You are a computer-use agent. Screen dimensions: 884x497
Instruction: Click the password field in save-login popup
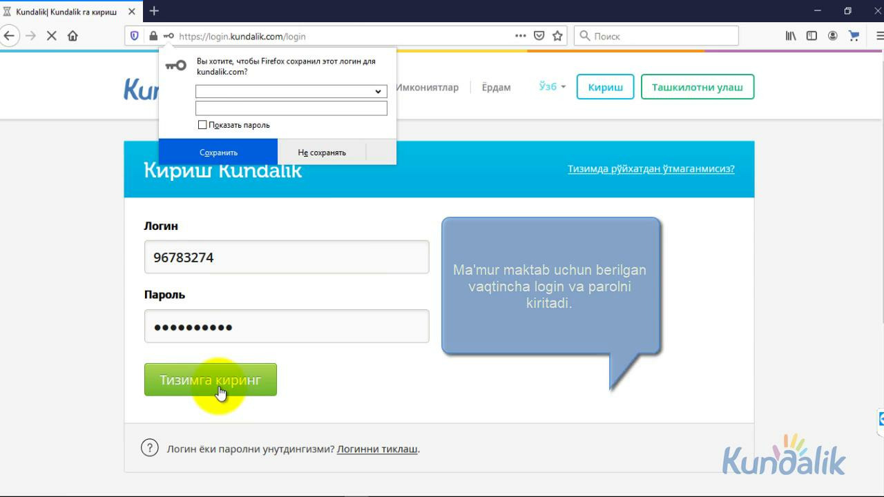click(x=291, y=108)
